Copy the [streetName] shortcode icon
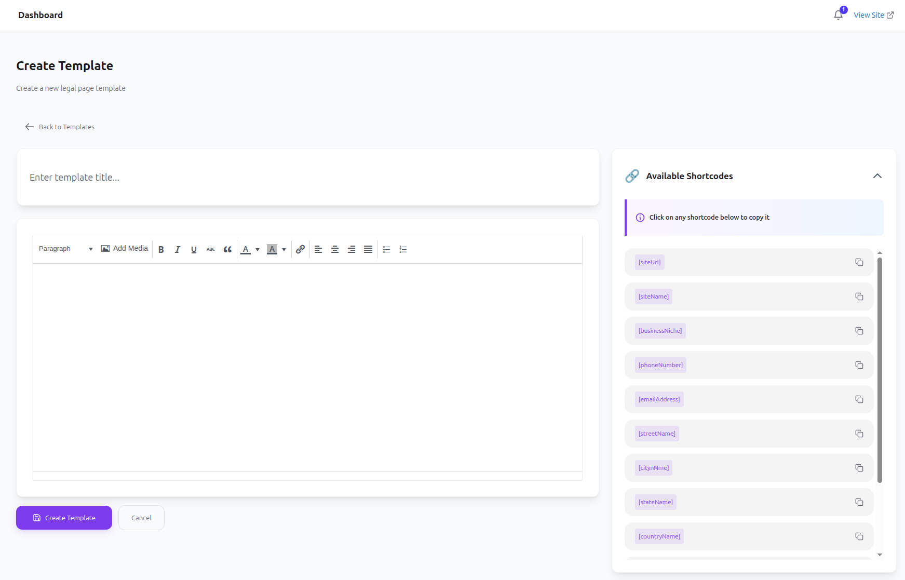The image size is (905, 580). pos(859,434)
